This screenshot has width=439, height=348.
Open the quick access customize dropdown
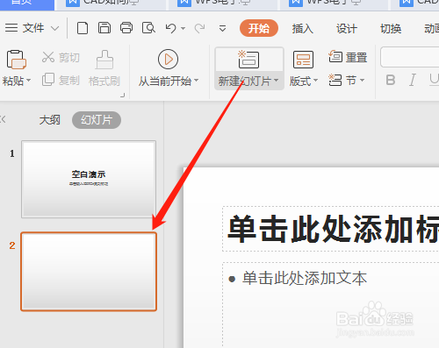[222, 28]
